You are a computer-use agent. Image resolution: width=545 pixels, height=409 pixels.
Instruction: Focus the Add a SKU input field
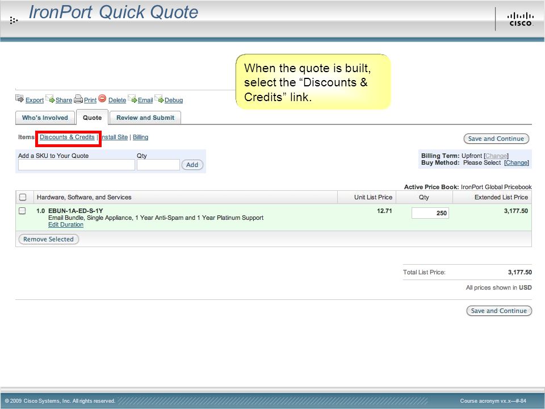point(77,165)
